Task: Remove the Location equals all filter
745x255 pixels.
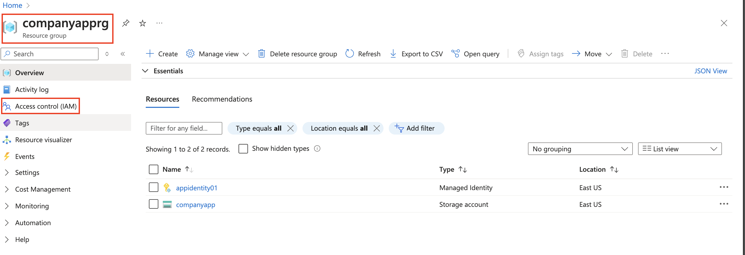Action: coord(376,128)
